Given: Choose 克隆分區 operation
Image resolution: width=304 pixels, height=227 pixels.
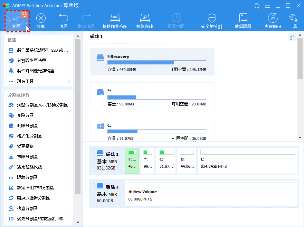Looking at the screenshot, I should pyautogui.click(x=38, y=115).
